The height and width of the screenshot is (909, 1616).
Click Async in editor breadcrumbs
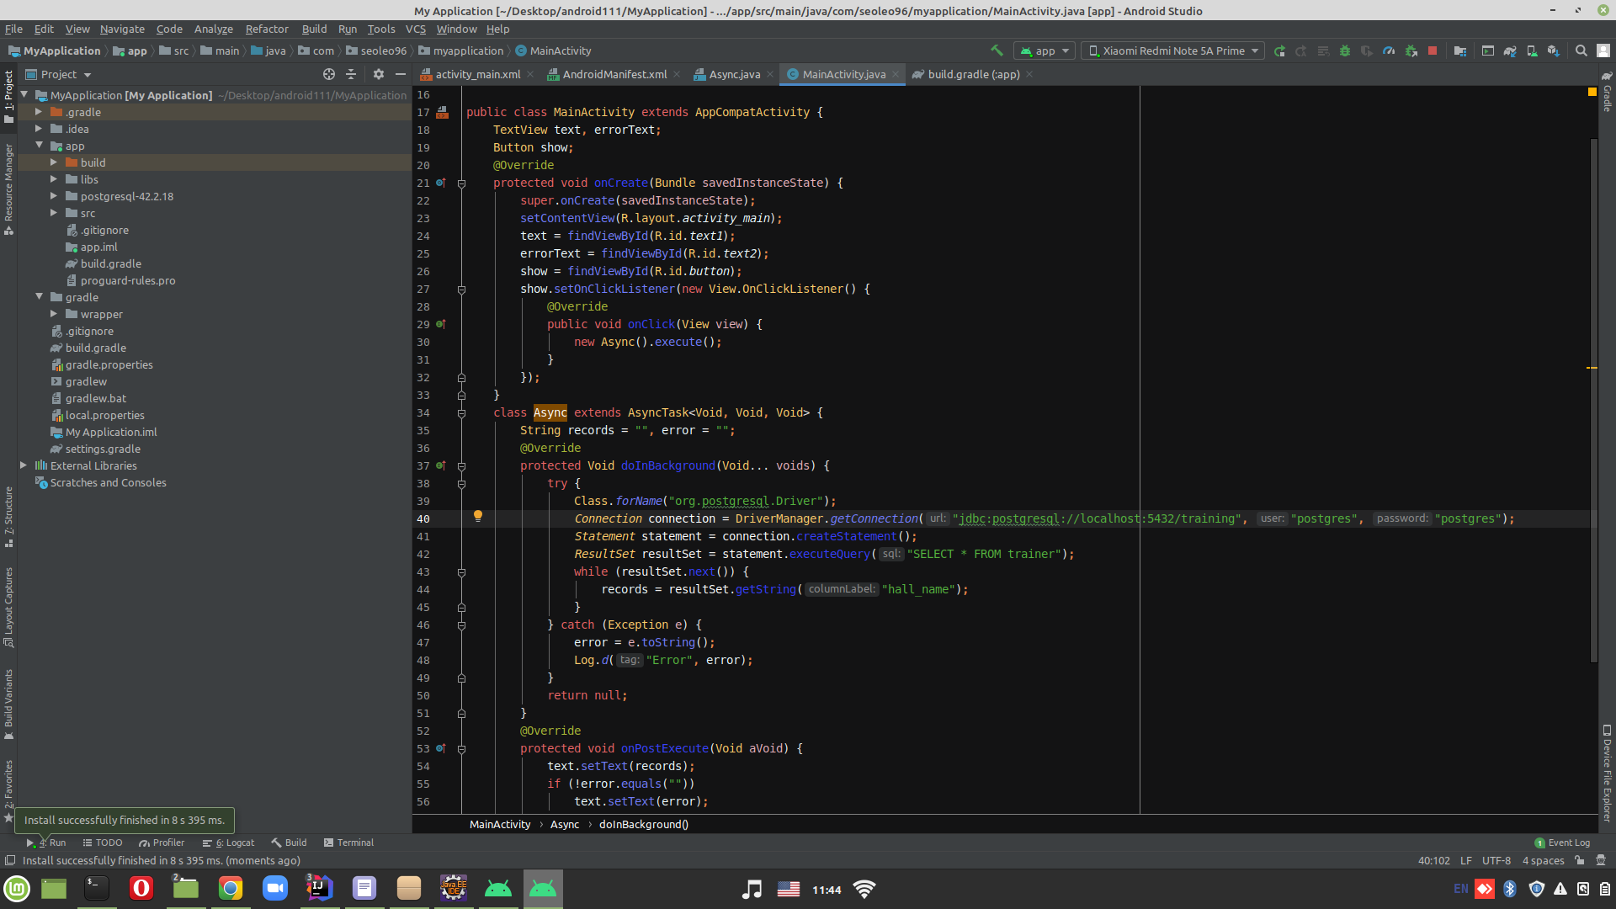(x=565, y=825)
